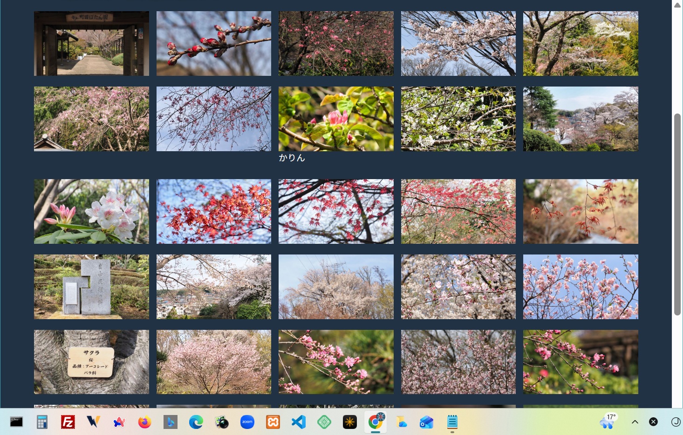Open Visual Studio Code in taskbar
The height and width of the screenshot is (435, 683).
click(x=299, y=422)
